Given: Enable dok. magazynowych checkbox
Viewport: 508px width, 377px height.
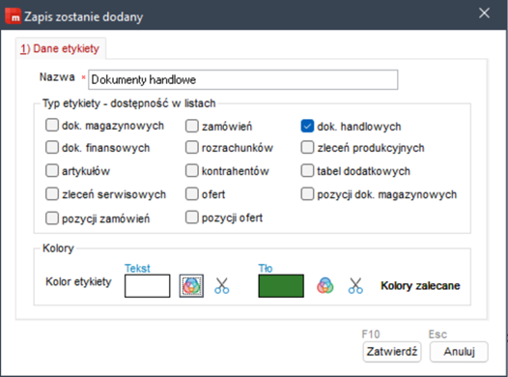Looking at the screenshot, I should 52,125.
